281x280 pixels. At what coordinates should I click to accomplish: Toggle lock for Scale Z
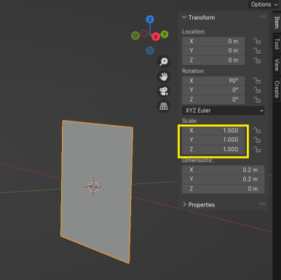[257, 149]
